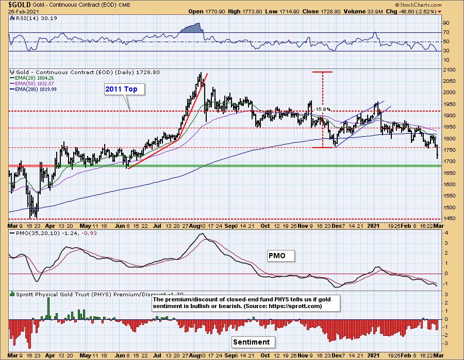Click the Close 1728.80 value
The width and height of the screenshot is (464, 360).
point(322,11)
